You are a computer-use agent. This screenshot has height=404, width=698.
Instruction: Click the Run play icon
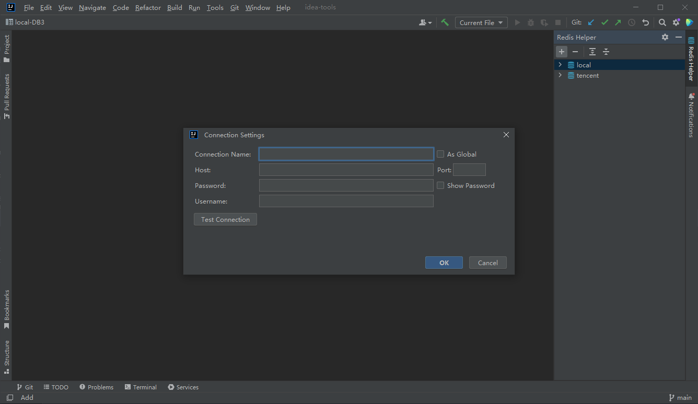(x=517, y=22)
